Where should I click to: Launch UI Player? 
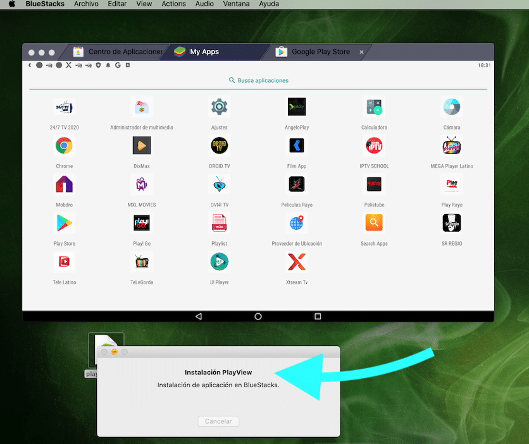pos(219,261)
